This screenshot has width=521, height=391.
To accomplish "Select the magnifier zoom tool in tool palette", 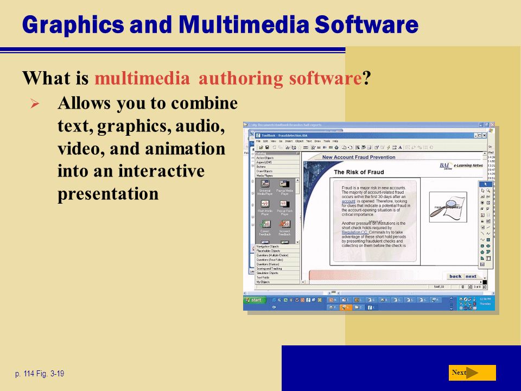I will [488, 191].
